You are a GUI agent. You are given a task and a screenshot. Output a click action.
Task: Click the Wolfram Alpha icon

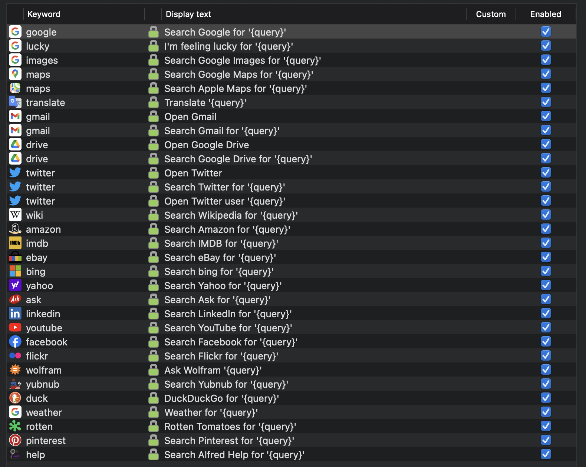(15, 370)
